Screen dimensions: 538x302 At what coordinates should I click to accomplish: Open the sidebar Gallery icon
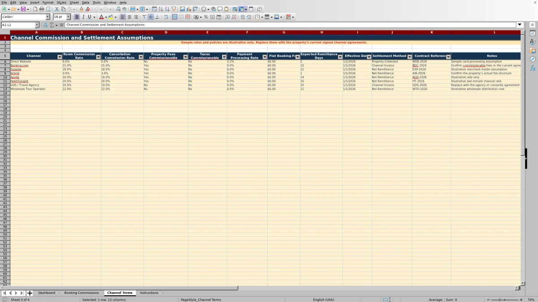(x=533, y=51)
